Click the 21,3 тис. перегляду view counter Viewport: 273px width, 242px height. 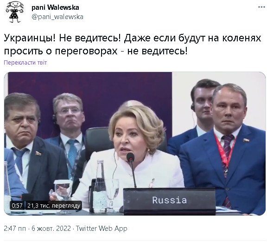click(54, 205)
